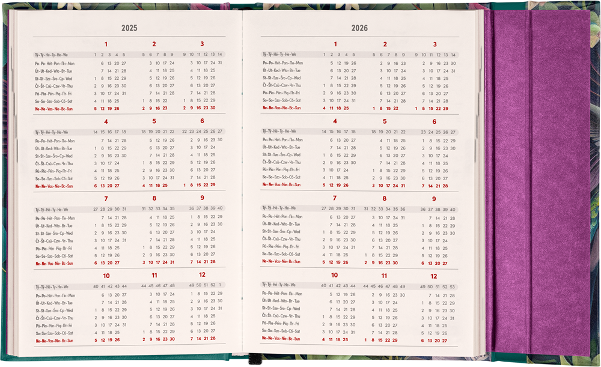The height and width of the screenshot is (367, 601).
Task: Click the 2026 year heading
Action: (359, 28)
